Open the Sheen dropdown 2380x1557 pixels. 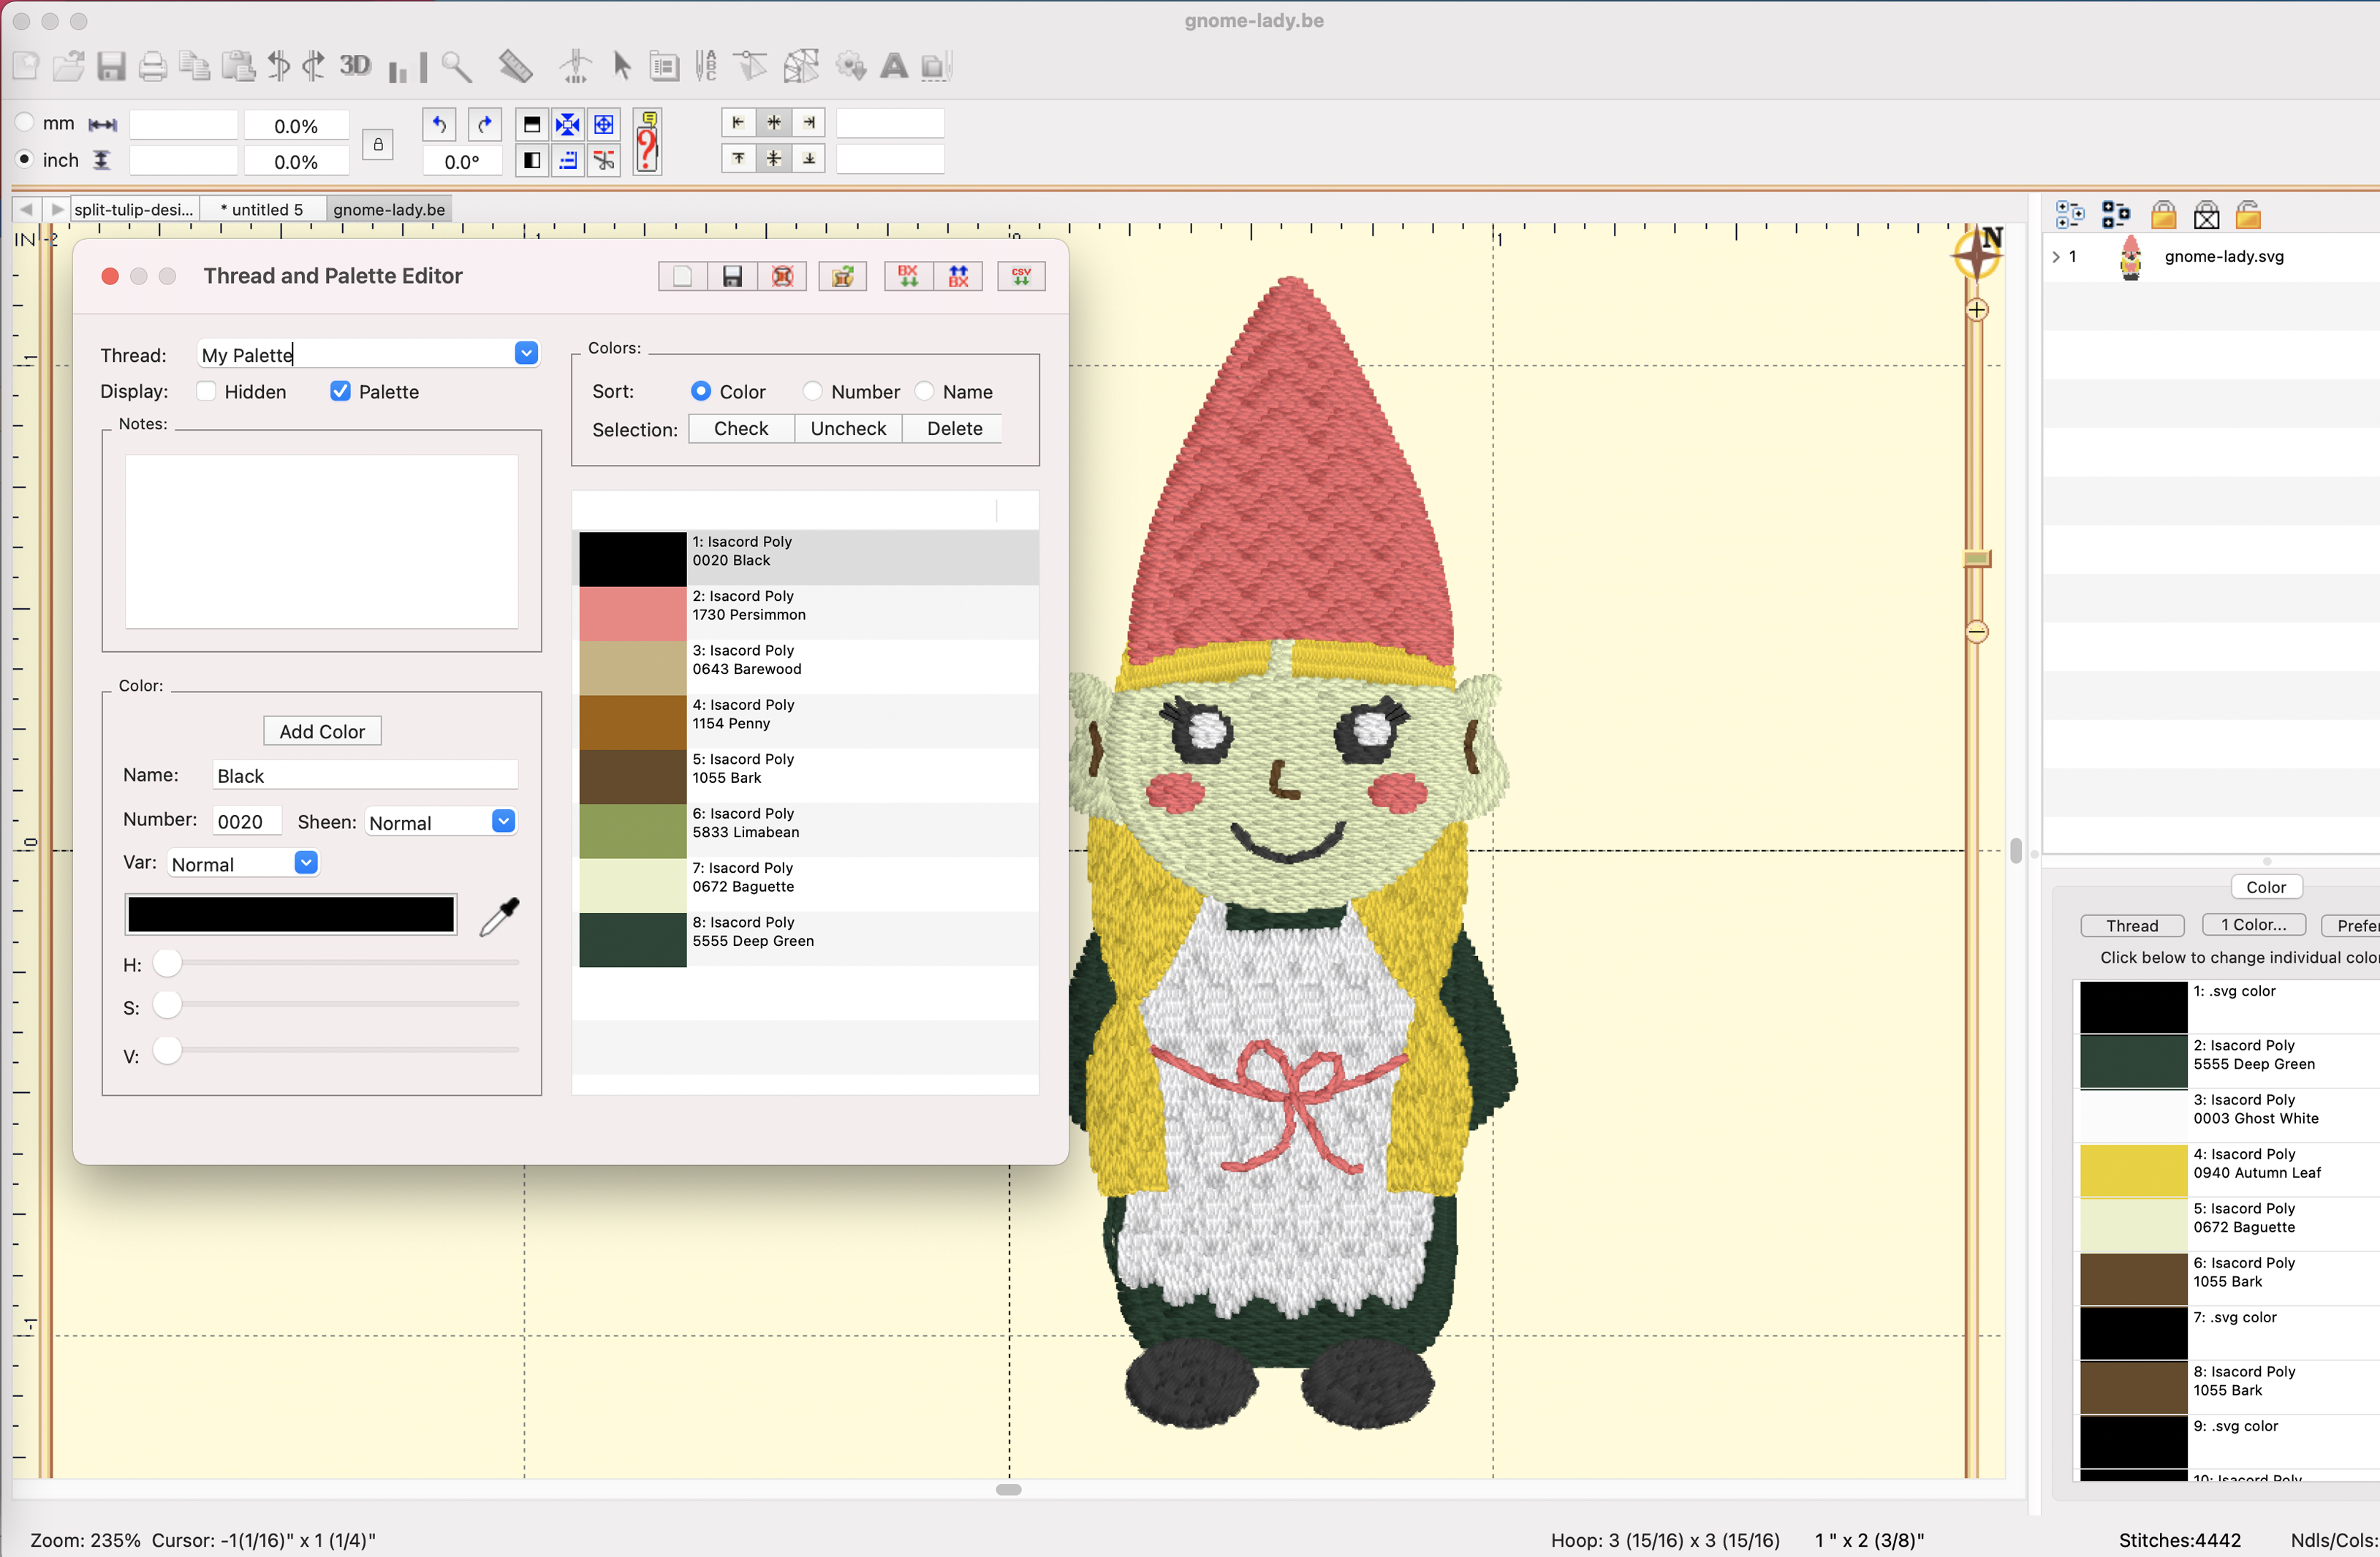503,821
